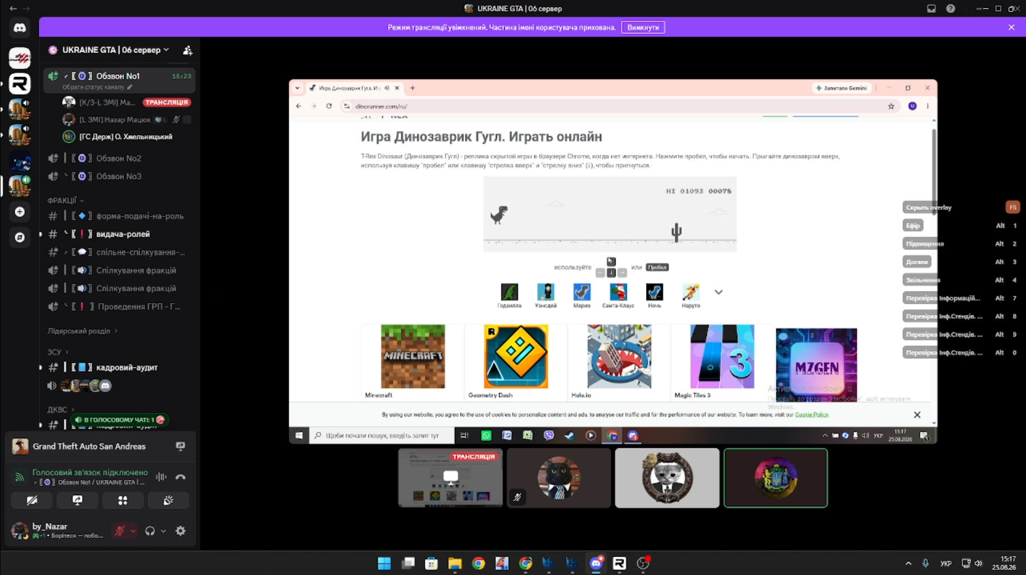Expand the UKRAINE GTA server dropdown menu

tap(166, 50)
